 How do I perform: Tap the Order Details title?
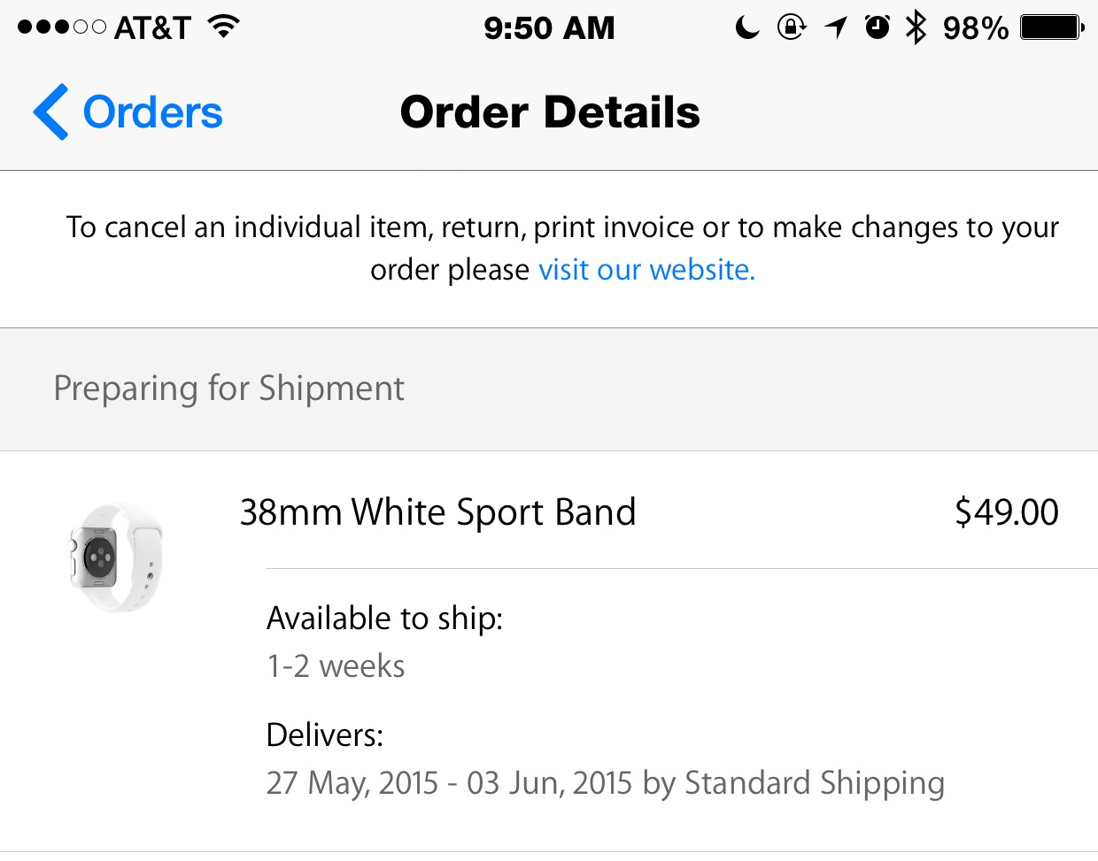pos(550,112)
